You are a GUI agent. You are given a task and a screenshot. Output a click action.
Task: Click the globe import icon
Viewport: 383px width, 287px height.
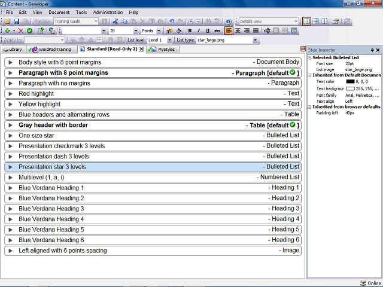[x=52, y=30]
